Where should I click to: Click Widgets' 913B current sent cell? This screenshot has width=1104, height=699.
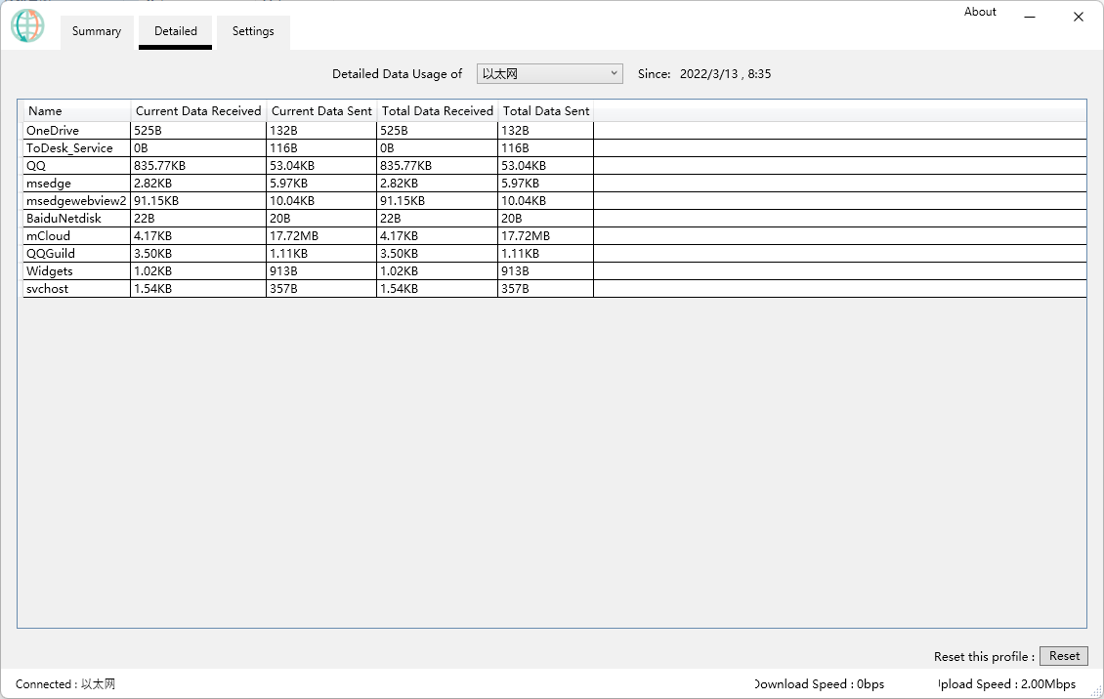(x=321, y=271)
